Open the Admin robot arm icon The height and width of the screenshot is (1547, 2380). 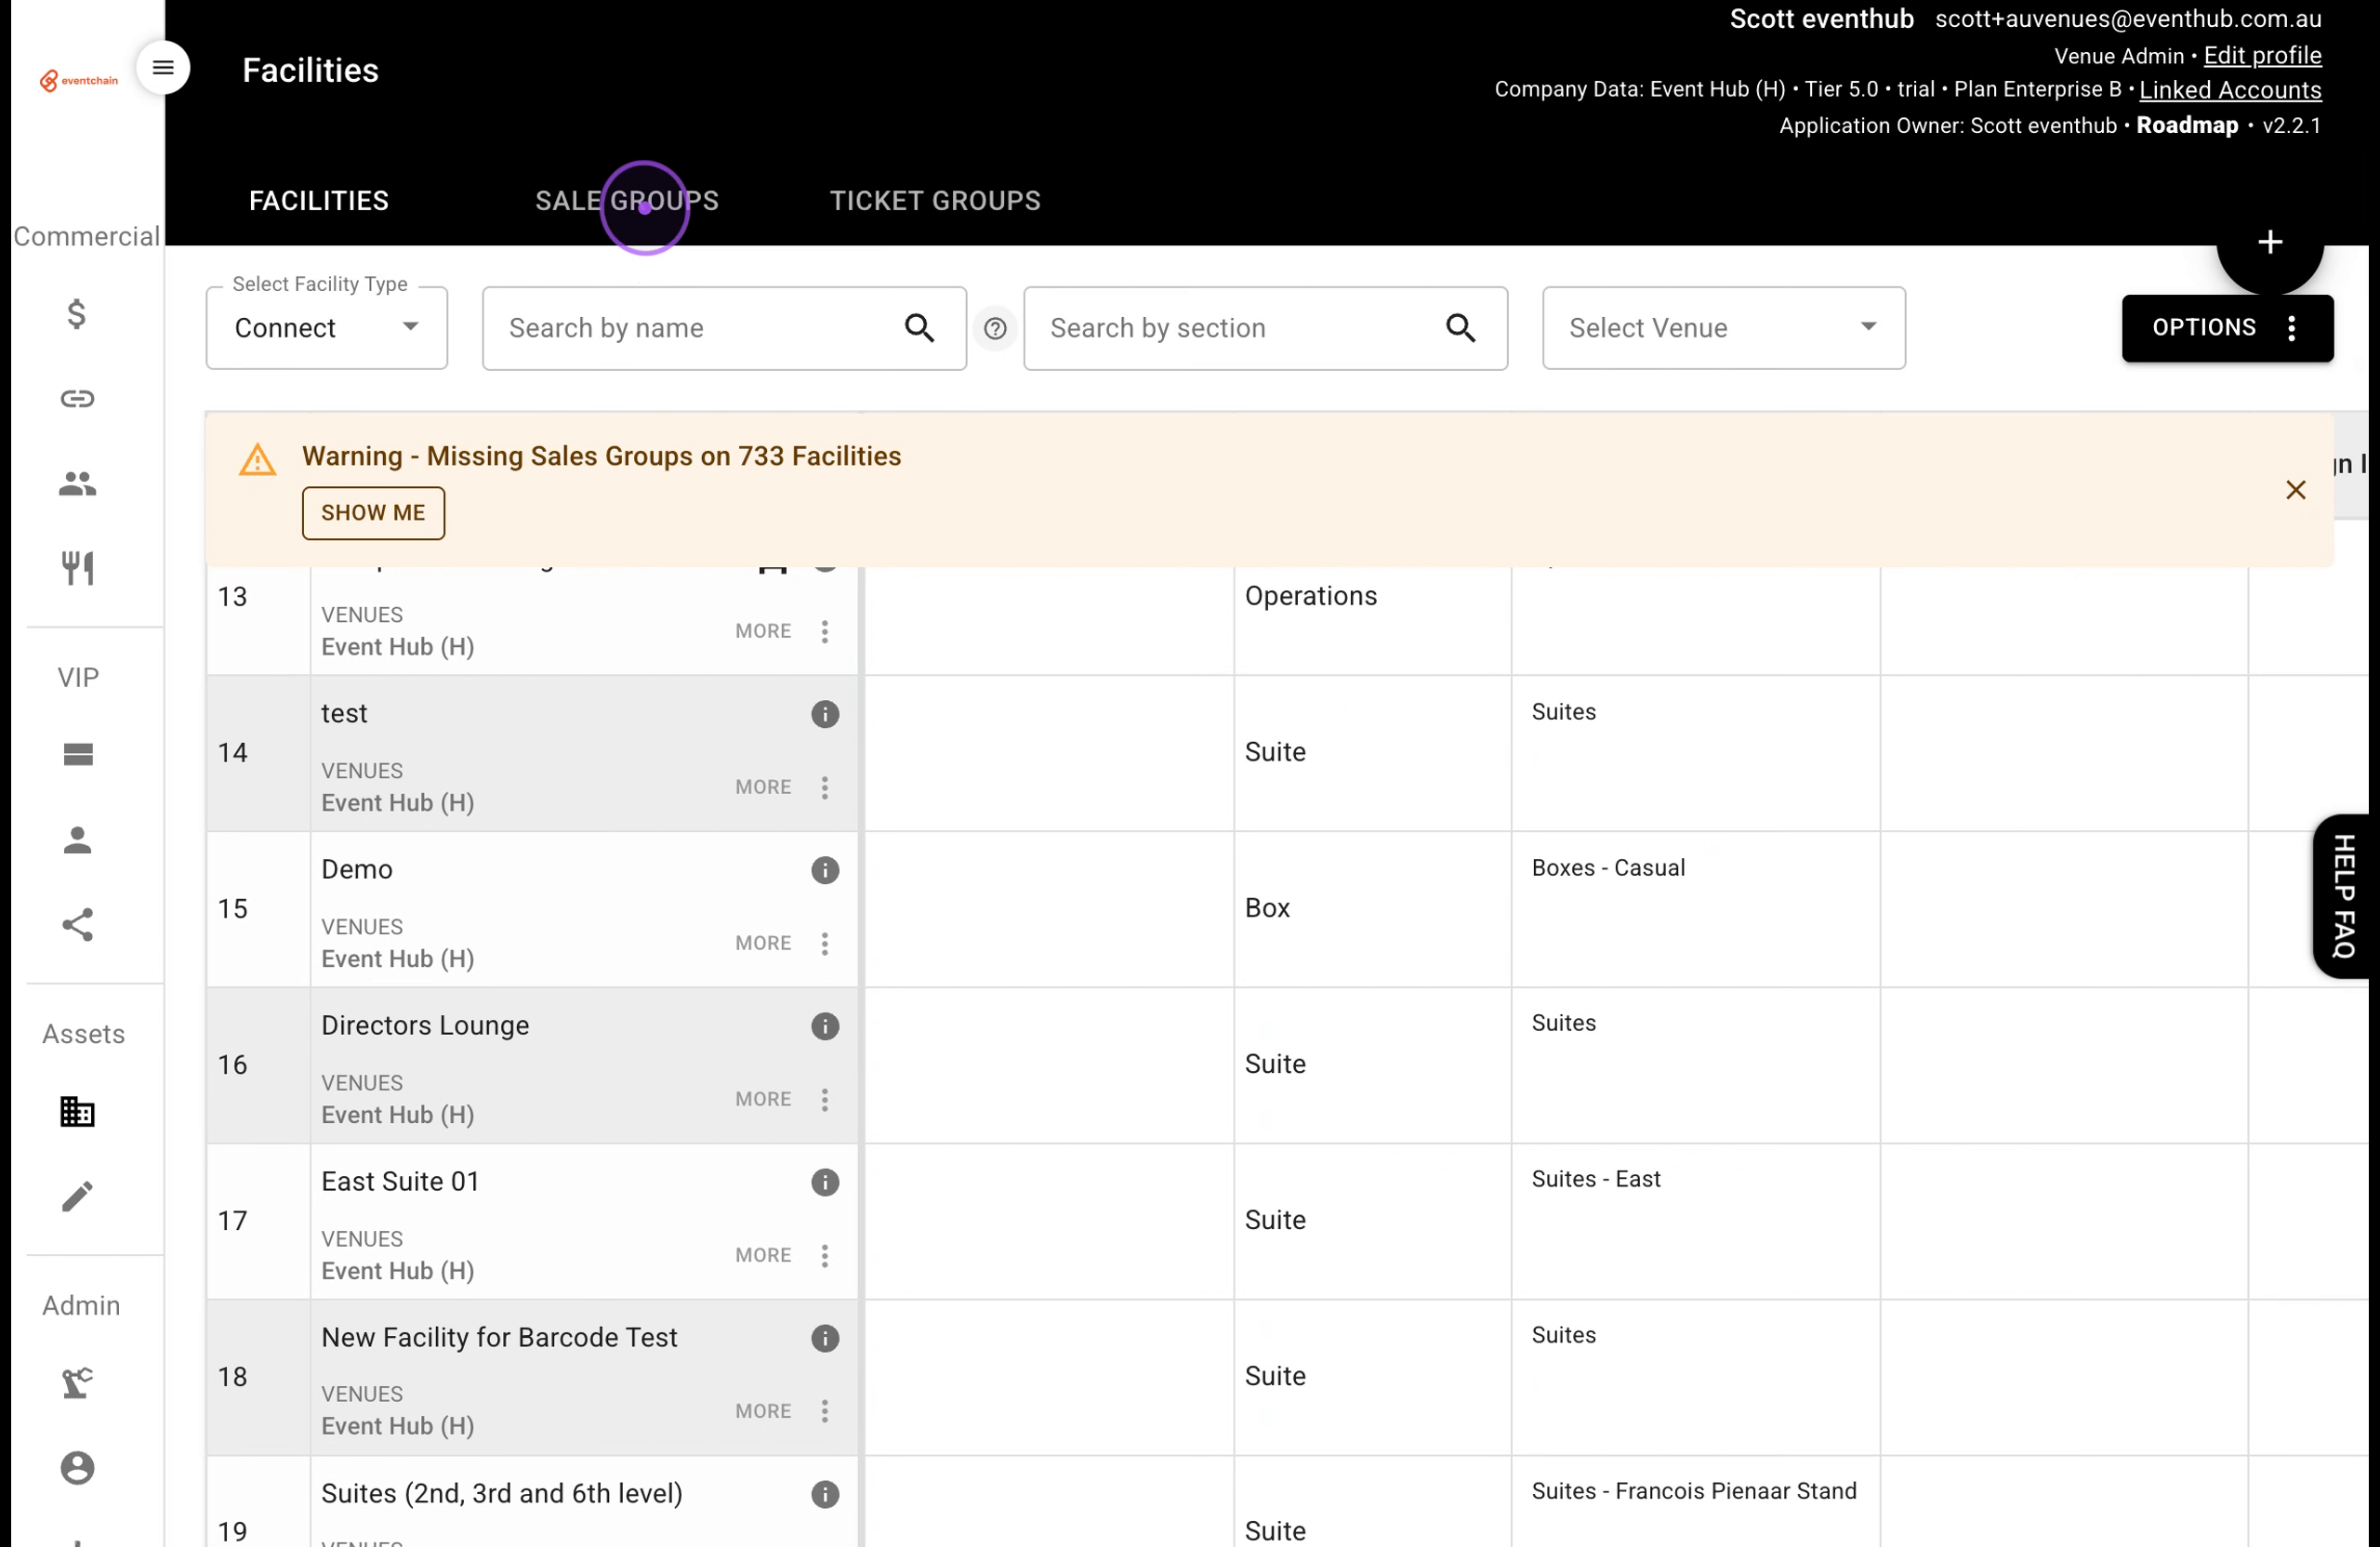pos(77,1382)
